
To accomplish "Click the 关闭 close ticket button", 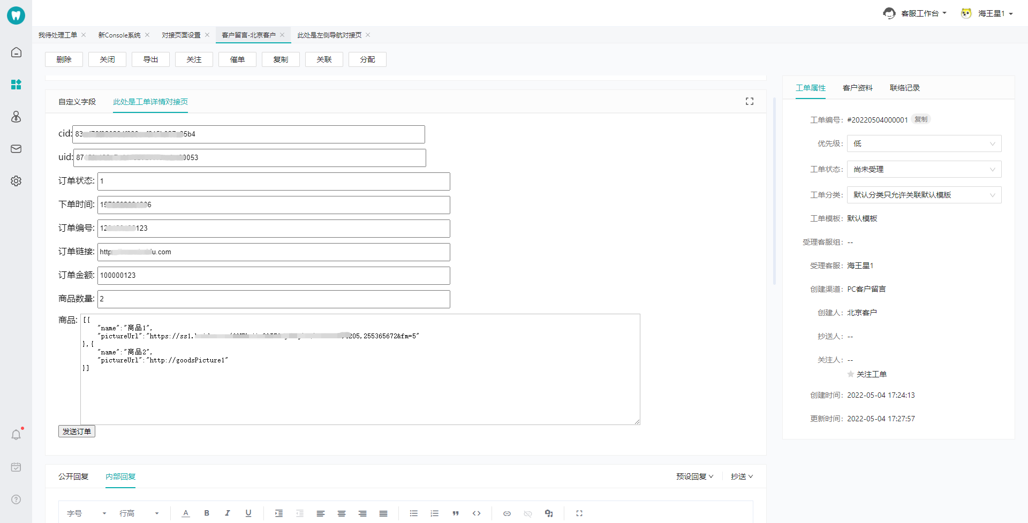I will [107, 59].
